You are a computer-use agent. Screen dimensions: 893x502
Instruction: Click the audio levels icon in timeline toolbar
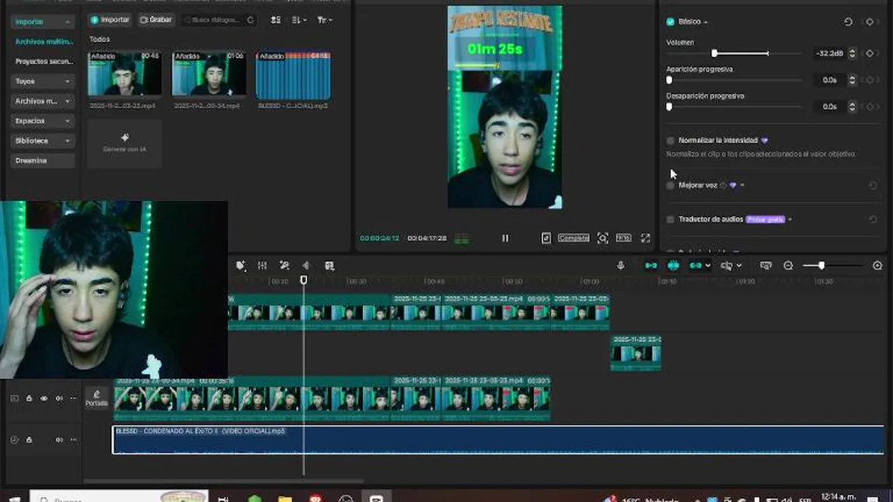pos(262,266)
